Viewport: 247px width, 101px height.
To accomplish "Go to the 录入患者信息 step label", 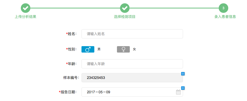I will pos(225,17).
